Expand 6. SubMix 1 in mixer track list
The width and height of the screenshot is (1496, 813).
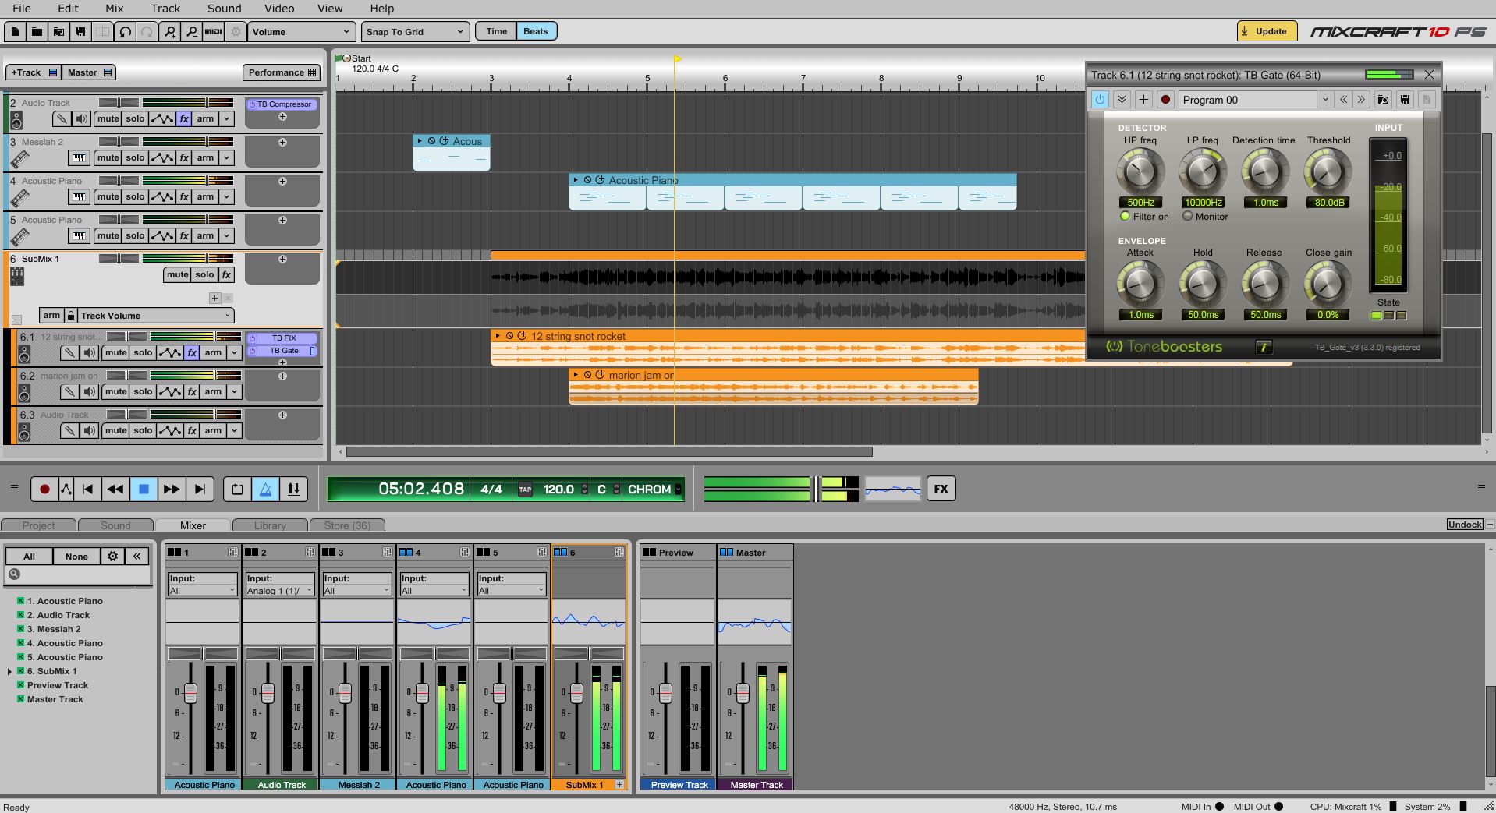9,671
